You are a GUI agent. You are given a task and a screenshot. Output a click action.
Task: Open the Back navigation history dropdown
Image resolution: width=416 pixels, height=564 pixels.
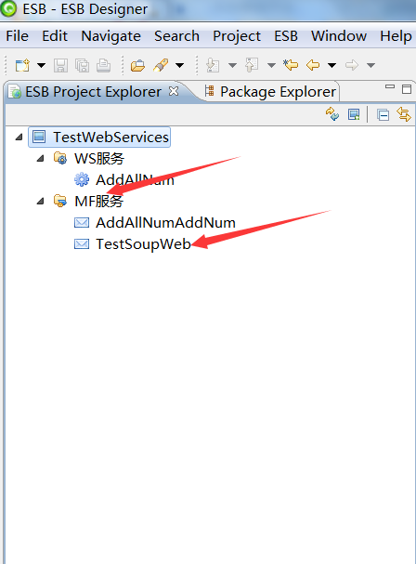point(332,65)
